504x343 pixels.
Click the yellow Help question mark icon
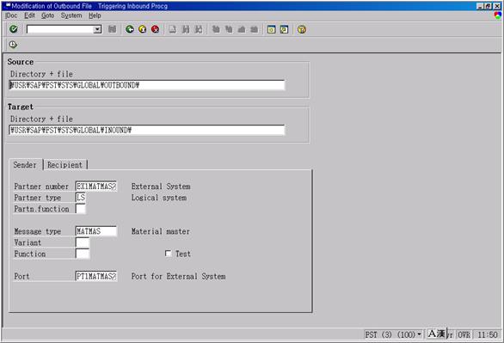point(302,29)
